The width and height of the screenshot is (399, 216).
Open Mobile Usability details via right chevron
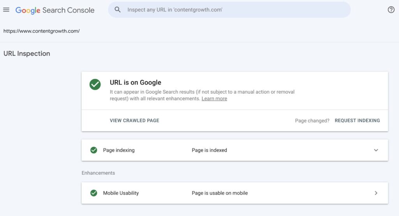coord(376,193)
